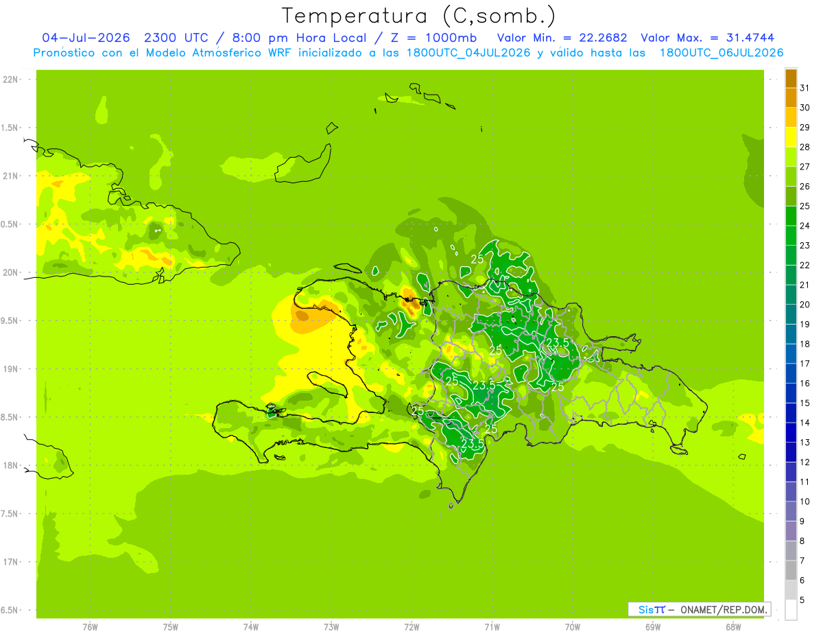The width and height of the screenshot is (823, 636).
Task: Select the purple 9 colorbar swatch
Action: pos(791,511)
